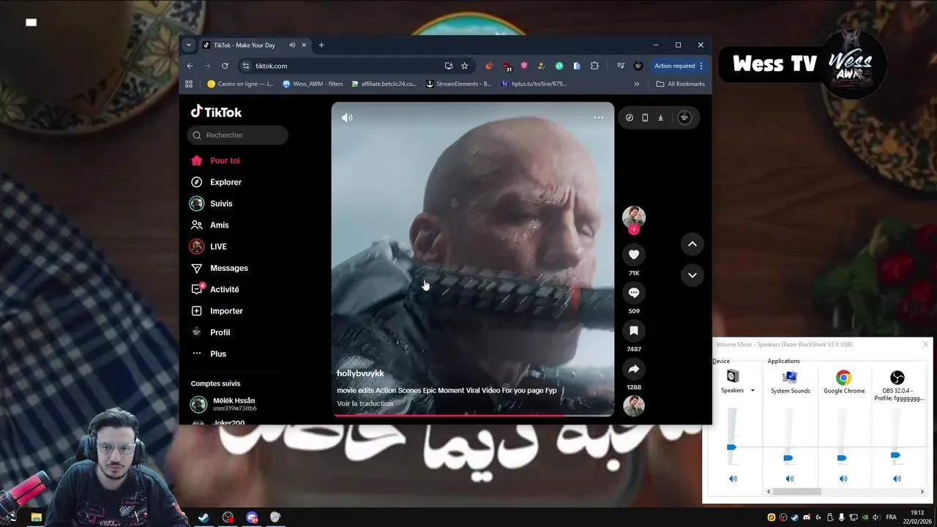
Task: Open the hollybvuykk creator avatar
Action: click(x=633, y=217)
